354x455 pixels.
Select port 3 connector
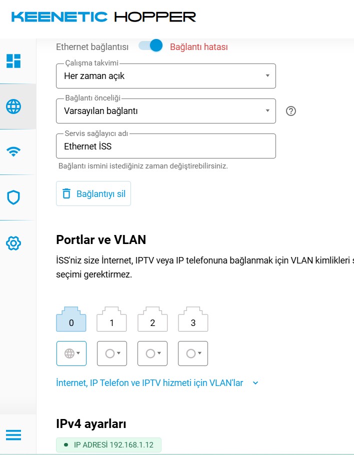[x=193, y=319]
